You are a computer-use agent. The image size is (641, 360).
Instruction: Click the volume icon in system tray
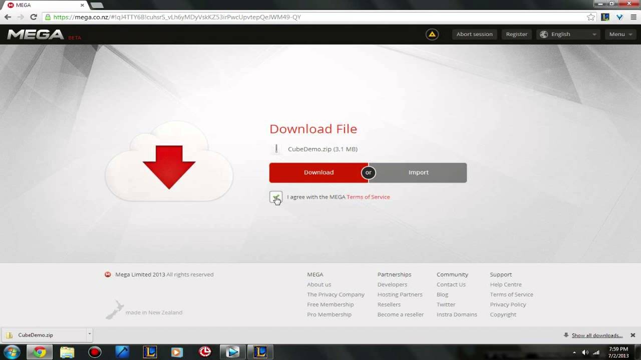coord(585,352)
